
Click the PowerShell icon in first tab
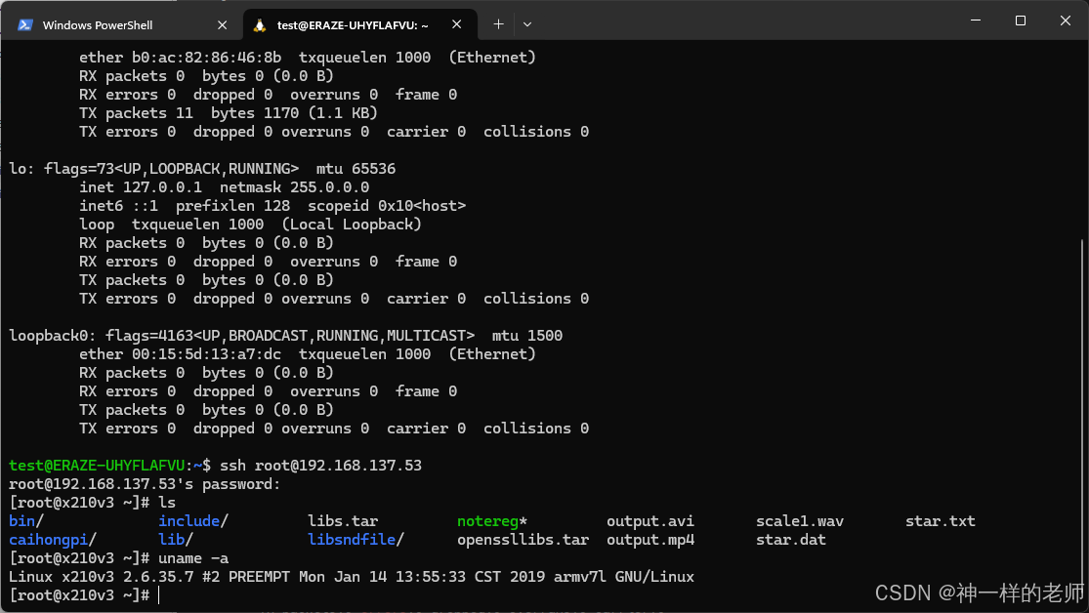[x=25, y=25]
